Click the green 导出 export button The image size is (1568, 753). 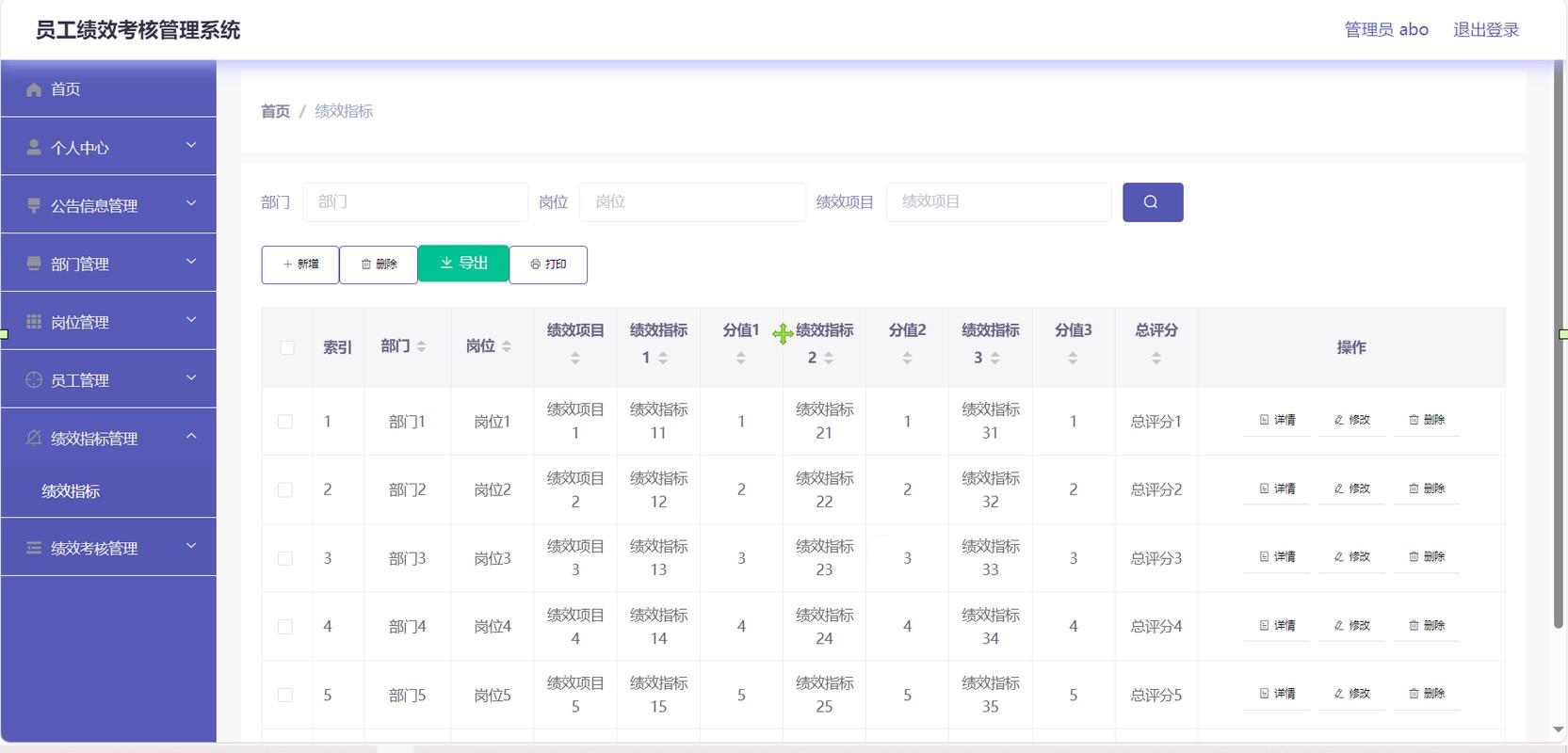(x=463, y=264)
